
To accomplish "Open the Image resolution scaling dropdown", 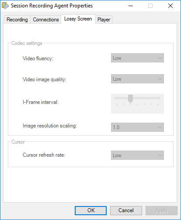I will (x=137, y=127).
